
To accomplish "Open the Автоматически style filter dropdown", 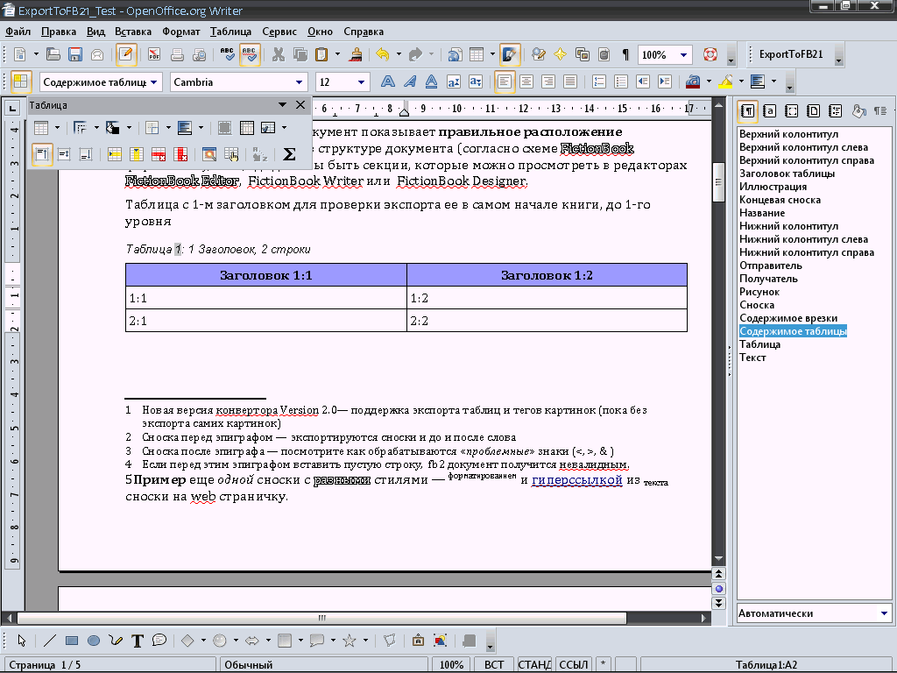I will point(884,613).
